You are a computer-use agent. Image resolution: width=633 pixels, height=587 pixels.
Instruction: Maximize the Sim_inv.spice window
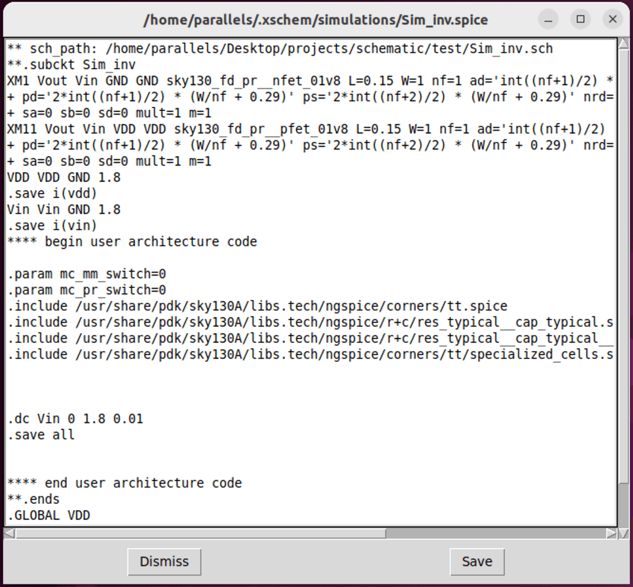point(580,19)
